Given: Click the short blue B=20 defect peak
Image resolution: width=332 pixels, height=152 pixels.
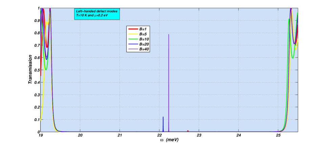Looking at the screenshot, I should (x=163, y=124).
